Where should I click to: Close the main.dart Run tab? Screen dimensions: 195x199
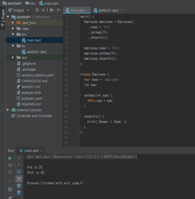click(41, 151)
